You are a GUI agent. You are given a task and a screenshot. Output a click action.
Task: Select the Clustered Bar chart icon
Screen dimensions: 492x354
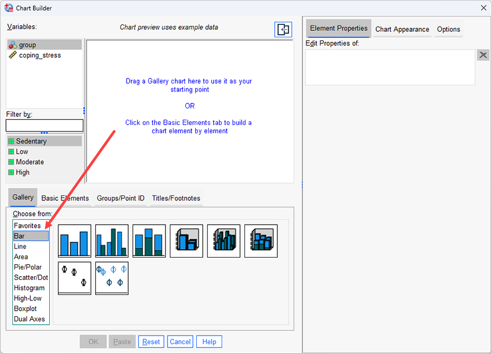coord(111,240)
